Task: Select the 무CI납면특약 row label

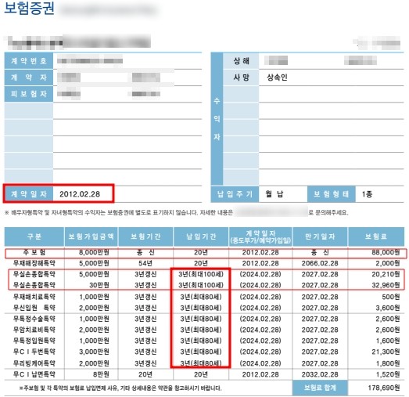Action: pyautogui.click(x=34, y=375)
